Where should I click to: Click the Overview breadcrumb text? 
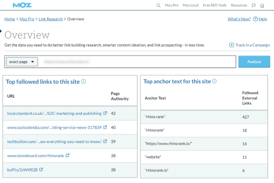76,19
